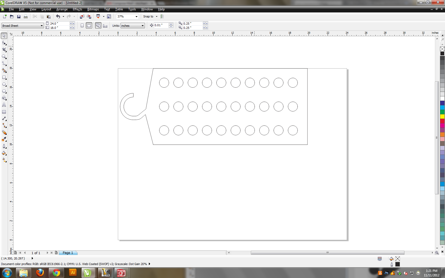The width and height of the screenshot is (445, 278).
Task: Add a page after Page 1
Action: coord(56,253)
